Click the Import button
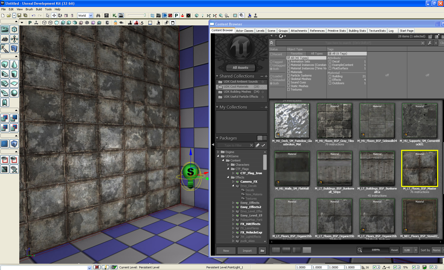Viewport: 444px width, 270px height. tap(247, 251)
